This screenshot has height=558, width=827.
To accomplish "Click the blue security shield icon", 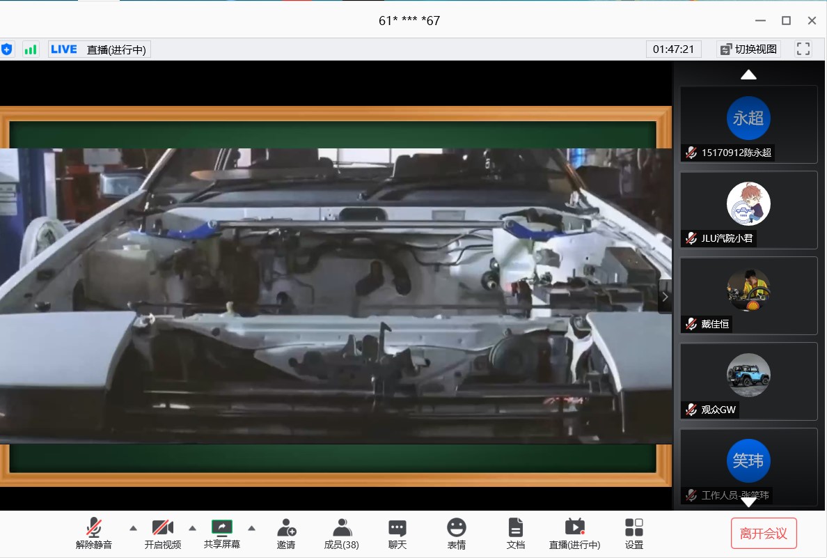I will coord(7,49).
